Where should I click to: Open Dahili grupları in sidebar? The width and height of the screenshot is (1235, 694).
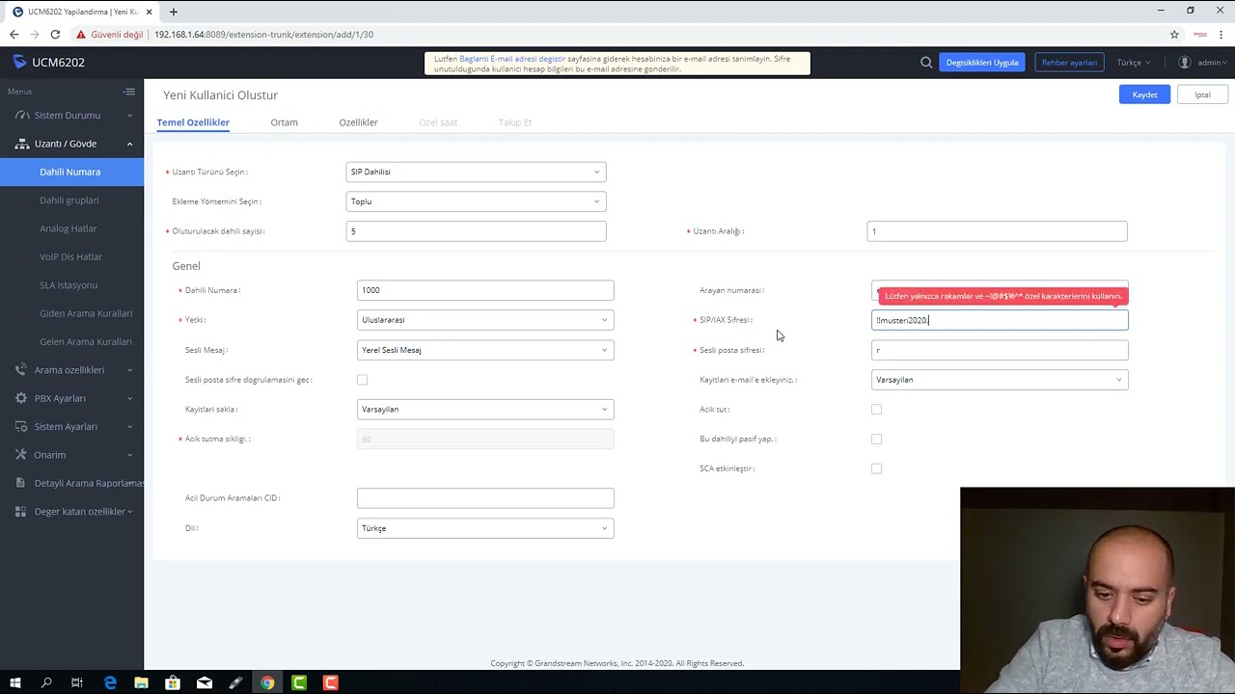(x=69, y=200)
